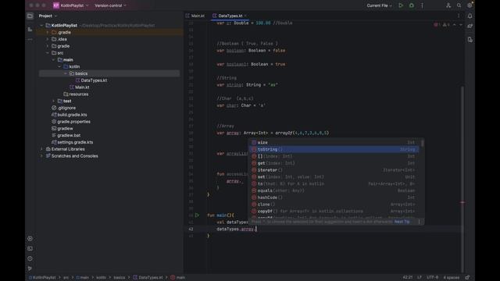This screenshot has height=281, width=500.
Task: Open the Services tool window icon
Action: coord(30,238)
